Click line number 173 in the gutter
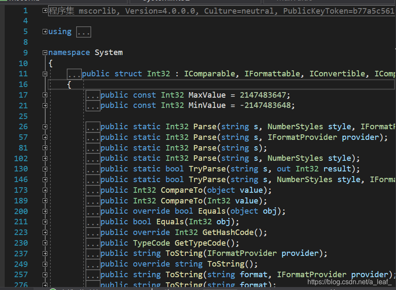The width and height of the screenshot is (396, 290). pos(21,190)
